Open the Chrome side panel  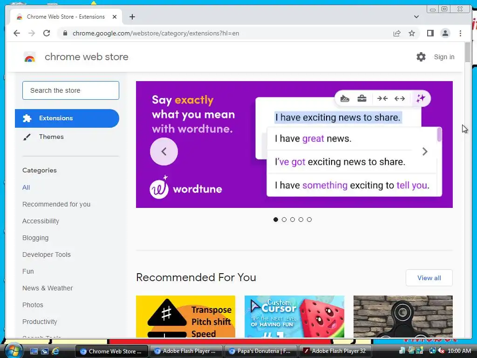430,33
